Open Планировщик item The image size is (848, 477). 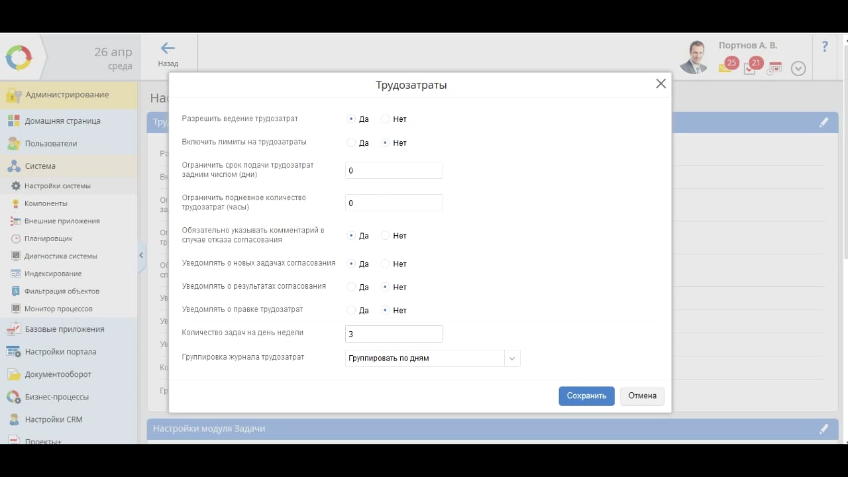[x=68, y=238]
